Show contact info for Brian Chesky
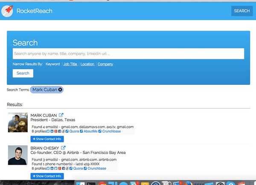The height and width of the screenshot is (185, 256). point(47,176)
